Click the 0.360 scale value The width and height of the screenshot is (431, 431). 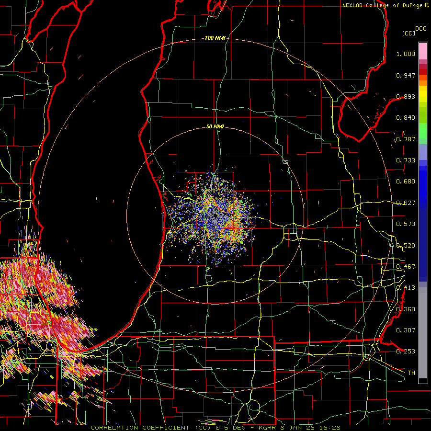406,309
